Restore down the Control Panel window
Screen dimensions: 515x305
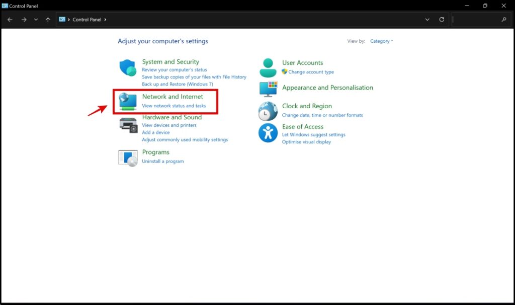tap(485, 6)
